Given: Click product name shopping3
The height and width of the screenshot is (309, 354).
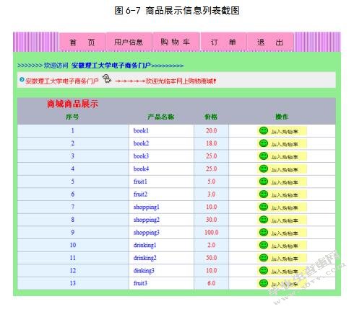Looking at the screenshot, I should (x=147, y=233).
